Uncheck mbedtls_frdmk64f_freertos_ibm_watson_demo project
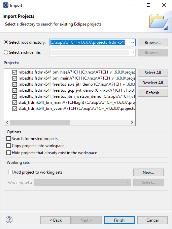 tap(14, 97)
